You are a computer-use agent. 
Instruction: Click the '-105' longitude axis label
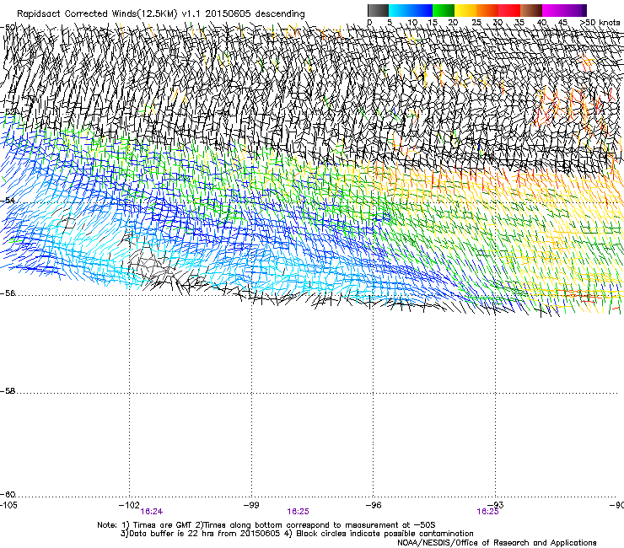[8, 505]
